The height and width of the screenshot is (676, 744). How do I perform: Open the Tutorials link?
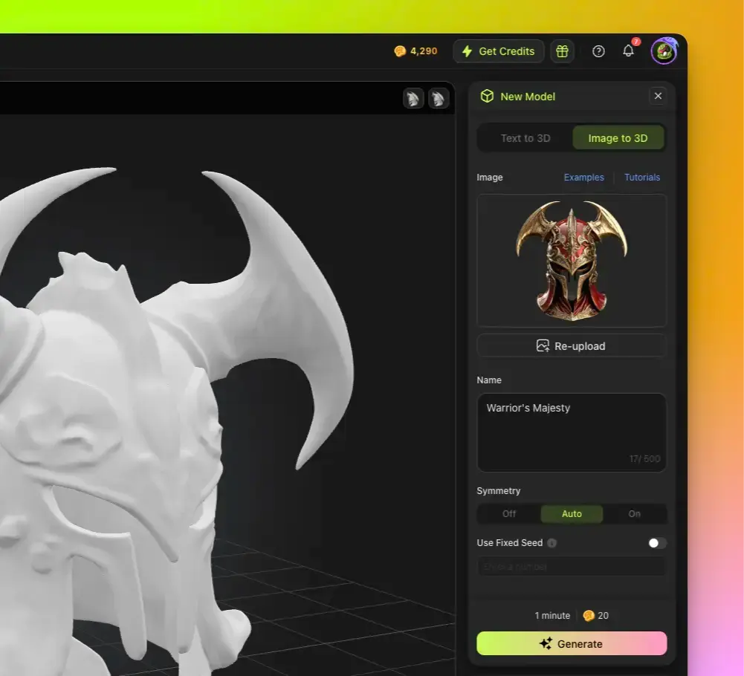641,178
